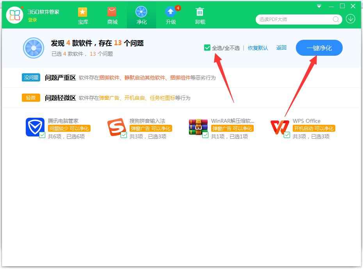Screen dimensions: 363x269
Task: Open the 商城 shopping bag tab
Action: pos(112,16)
